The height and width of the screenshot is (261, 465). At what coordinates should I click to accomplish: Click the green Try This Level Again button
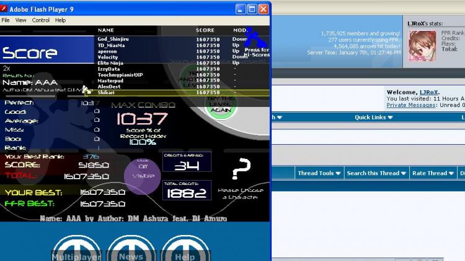pyautogui.click(x=220, y=103)
